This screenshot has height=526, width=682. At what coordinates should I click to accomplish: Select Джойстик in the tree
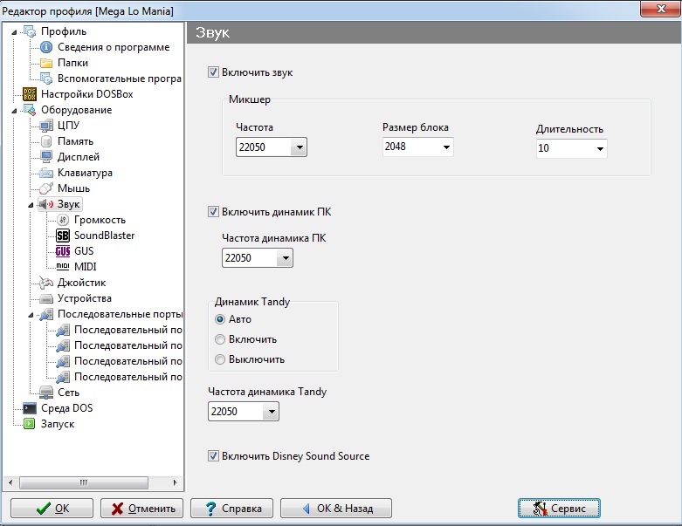tap(81, 283)
